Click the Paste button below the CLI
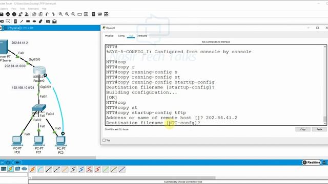 (319, 129)
